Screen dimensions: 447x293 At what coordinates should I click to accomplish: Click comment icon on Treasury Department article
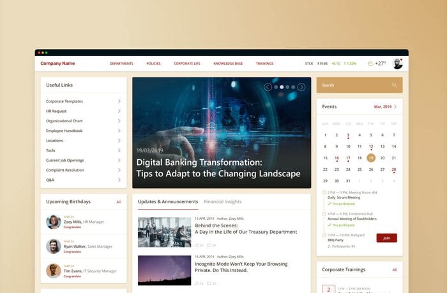tap(209, 245)
